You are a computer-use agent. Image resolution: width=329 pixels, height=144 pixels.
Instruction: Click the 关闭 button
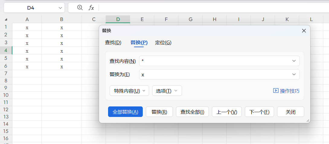[x=290, y=112]
